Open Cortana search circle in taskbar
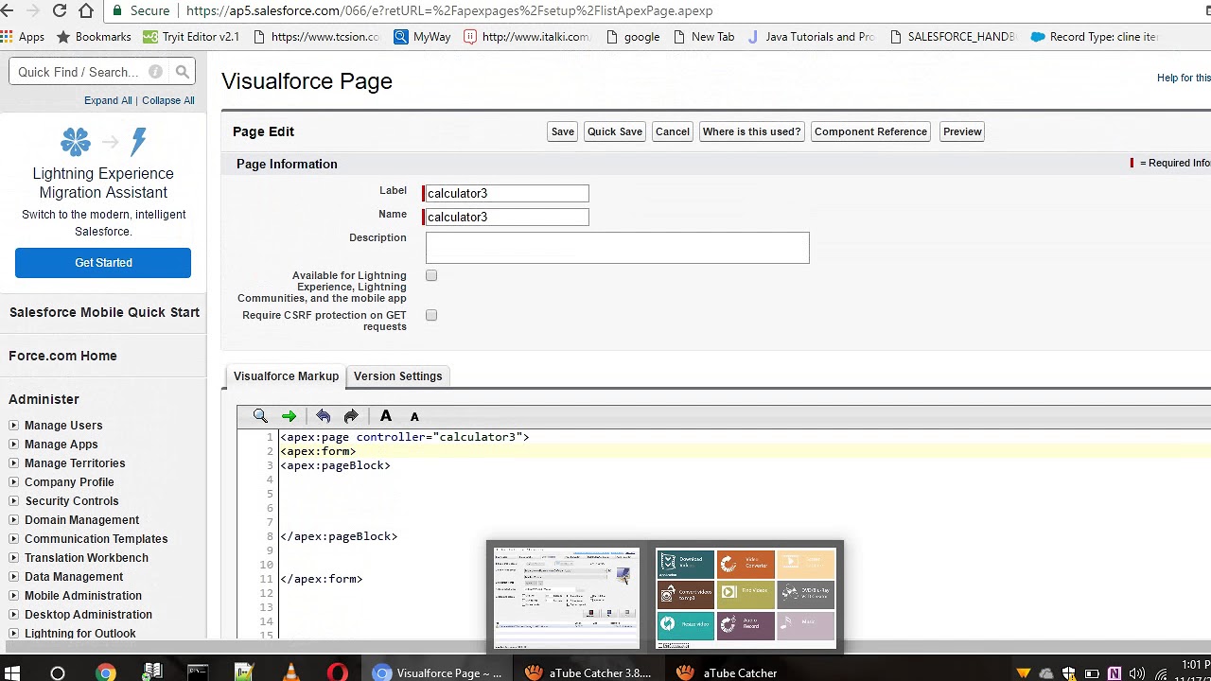The height and width of the screenshot is (681, 1211). pyautogui.click(x=58, y=672)
